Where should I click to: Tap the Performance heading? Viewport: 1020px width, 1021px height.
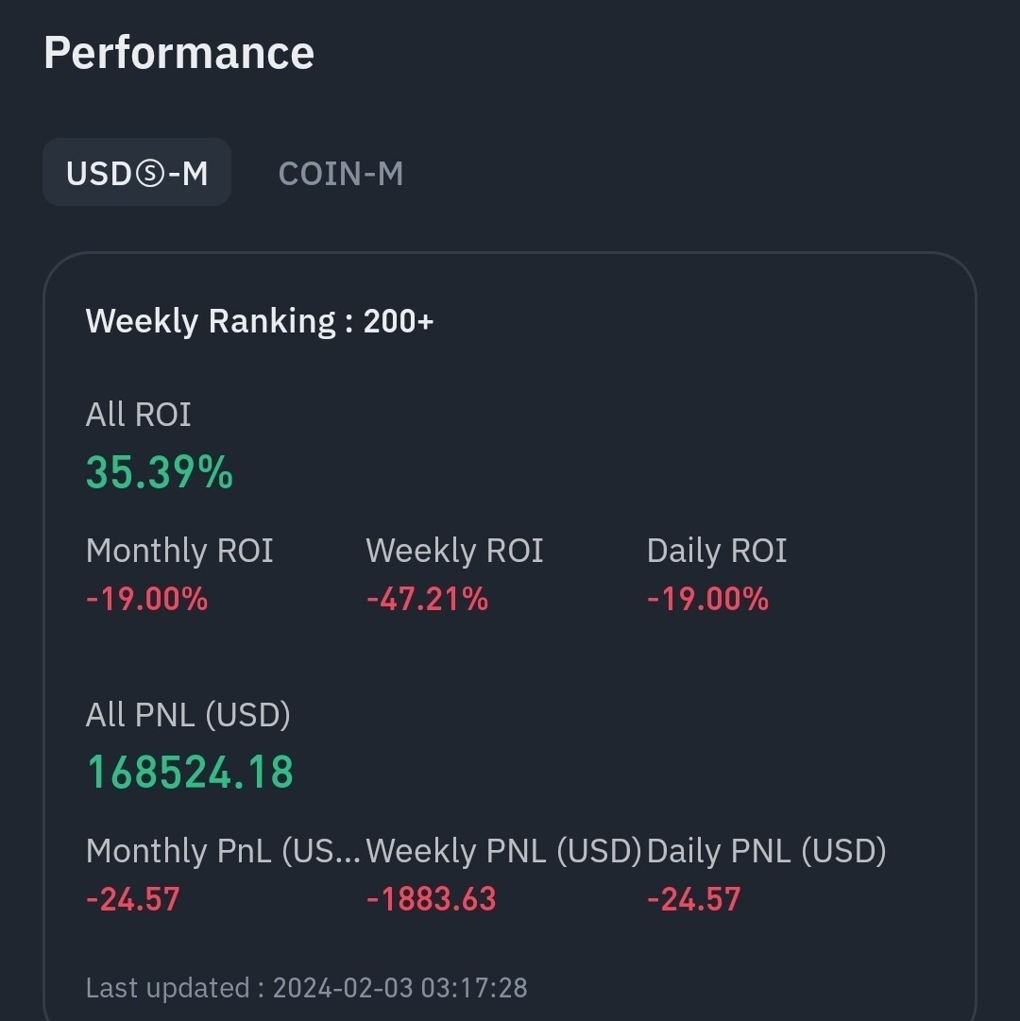pyautogui.click(x=178, y=53)
